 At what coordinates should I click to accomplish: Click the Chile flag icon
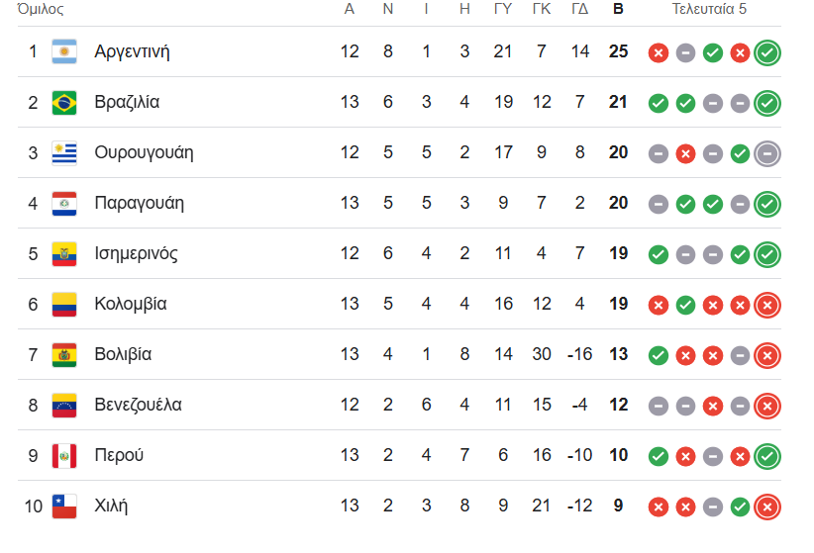click(x=64, y=506)
